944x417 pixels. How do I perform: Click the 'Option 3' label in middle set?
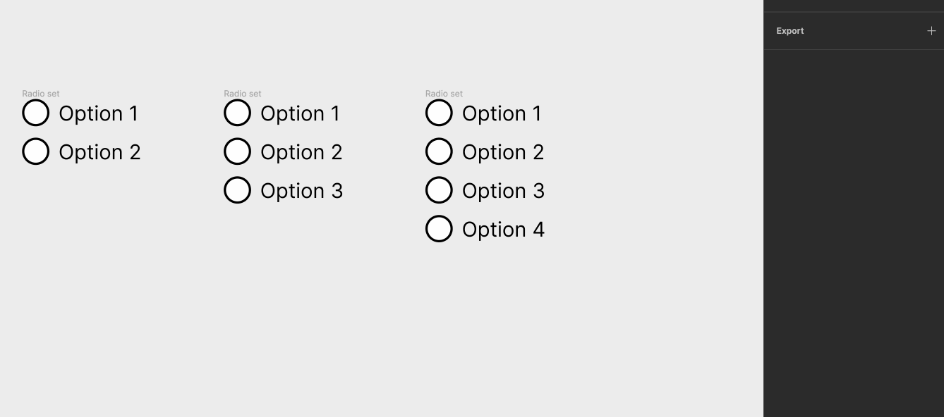tap(301, 190)
